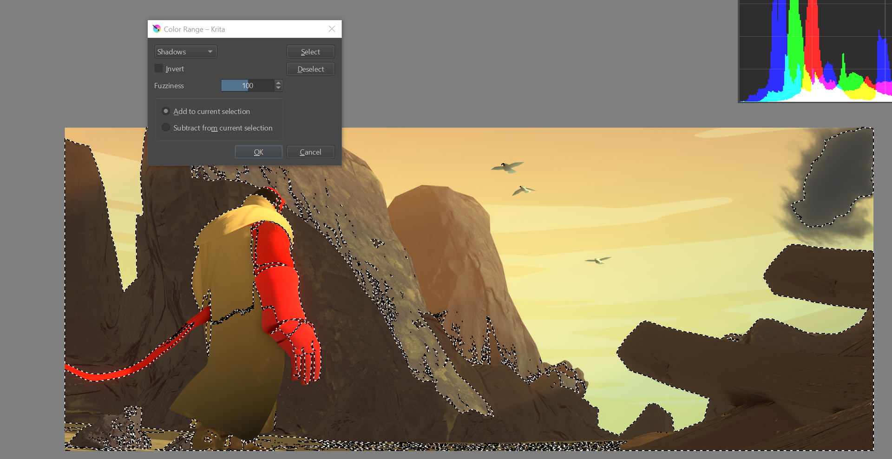Cancel the Color Range dialog
Image resolution: width=892 pixels, height=459 pixels.
pyautogui.click(x=310, y=152)
